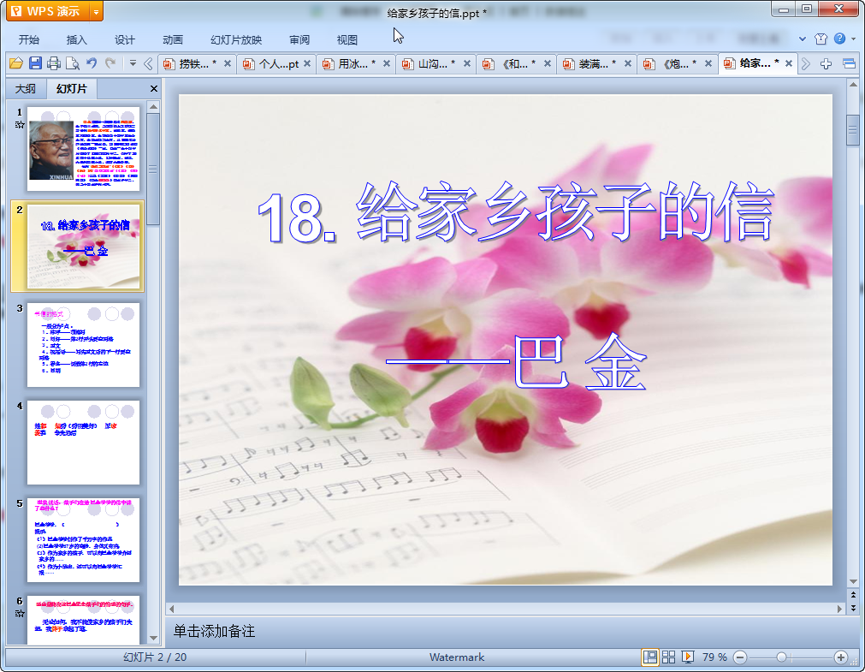865x672 pixels.
Task: Expand the WPS 演示 button dropdown arrow
Action: pos(97,11)
